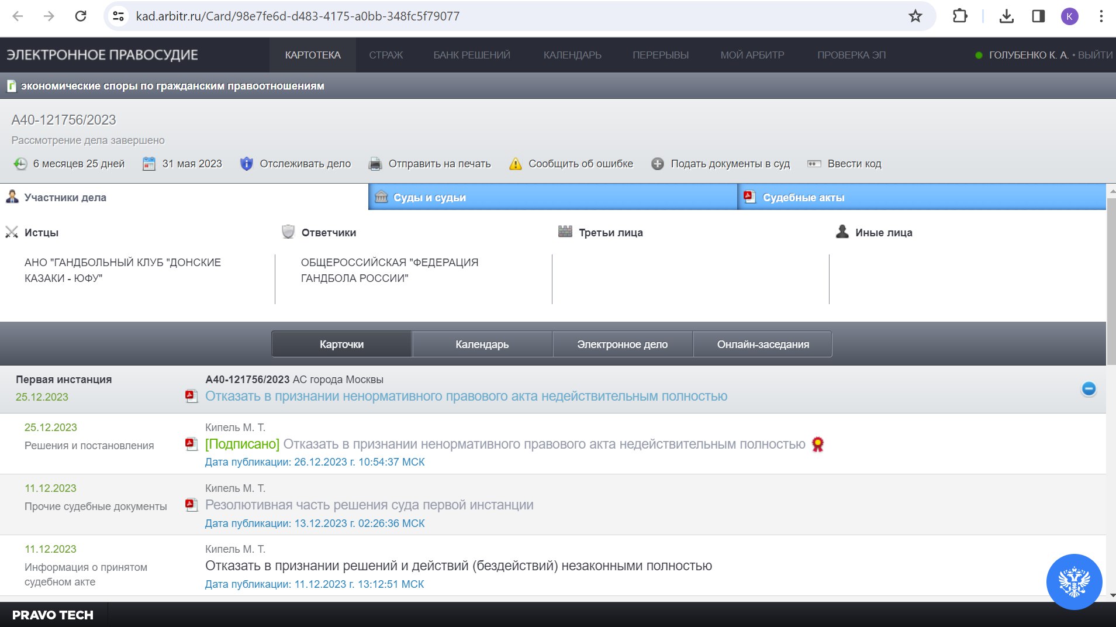The width and height of the screenshot is (1116, 627).
Task: Click the browser address bar URL
Action: (298, 16)
